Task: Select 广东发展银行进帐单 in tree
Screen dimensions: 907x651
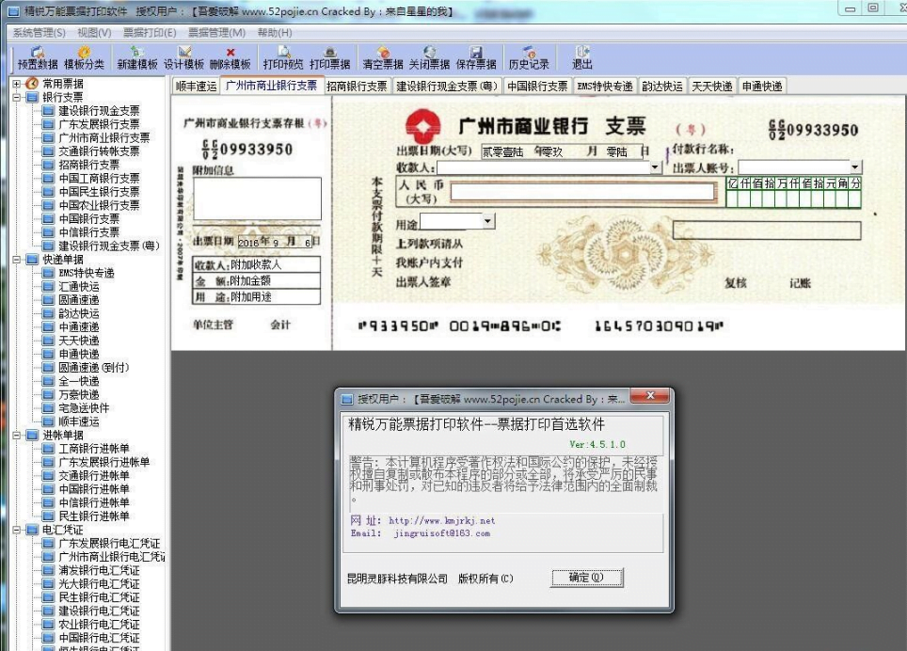Action: coord(104,462)
